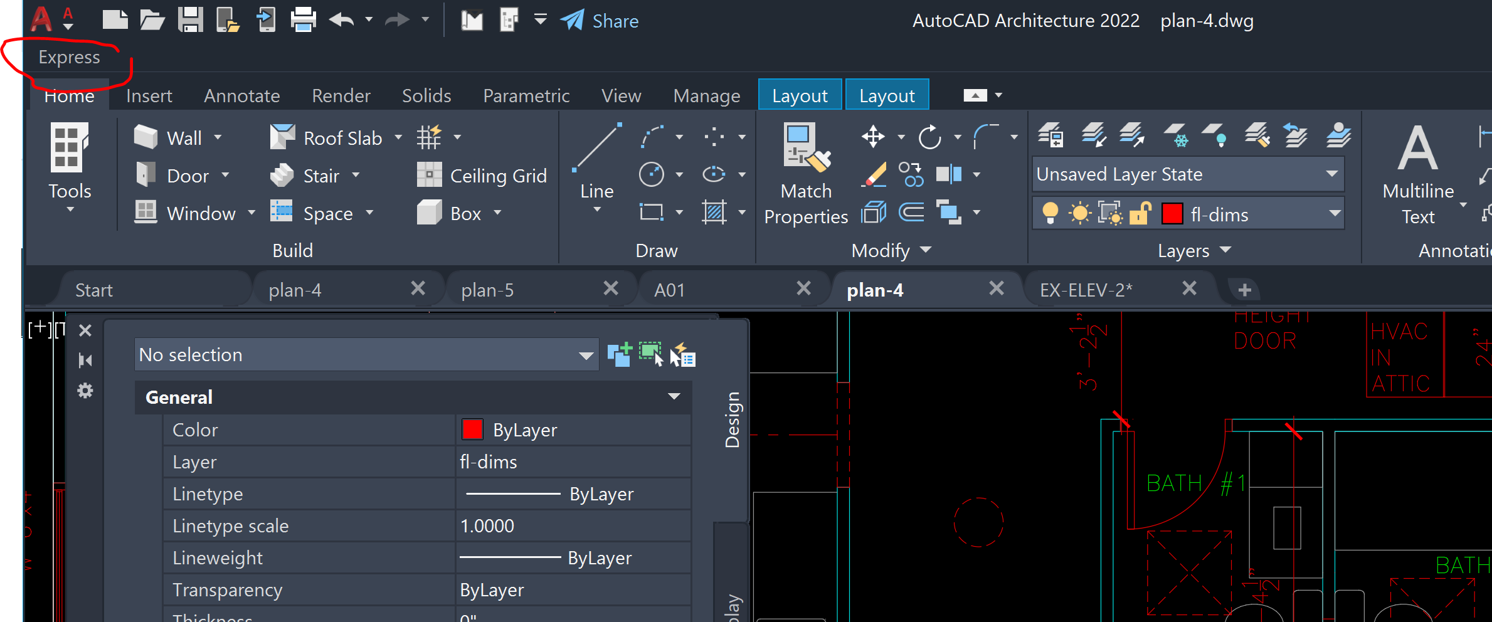Viewport: 1492px width, 622px height.
Task: Activate the Explode tool
Action: click(x=872, y=212)
